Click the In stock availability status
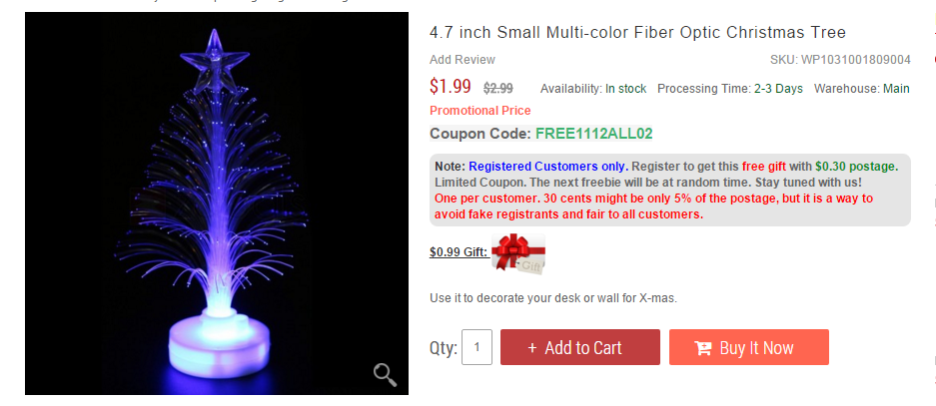The width and height of the screenshot is (936, 406). click(625, 89)
